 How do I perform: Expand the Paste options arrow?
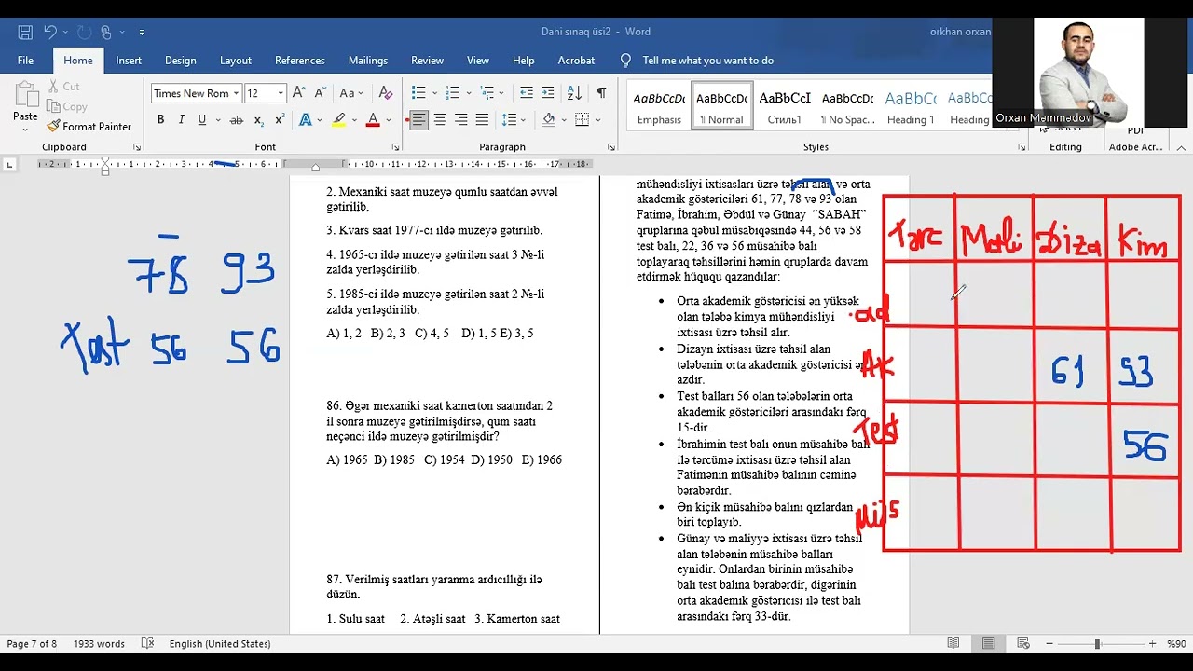click(25, 130)
